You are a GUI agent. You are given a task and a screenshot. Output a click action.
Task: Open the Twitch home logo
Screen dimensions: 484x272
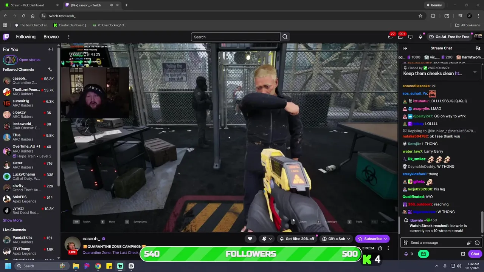click(6, 37)
